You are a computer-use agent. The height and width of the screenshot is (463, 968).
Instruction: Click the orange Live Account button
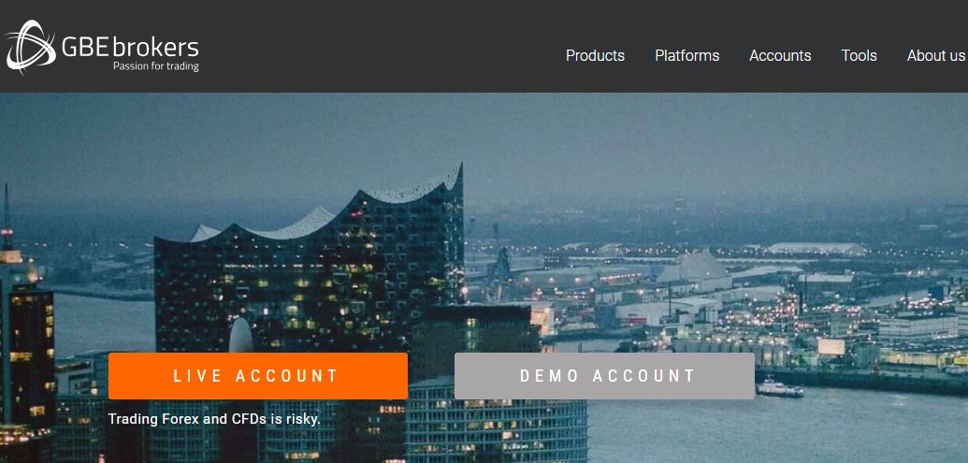click(x=258, y=376)
